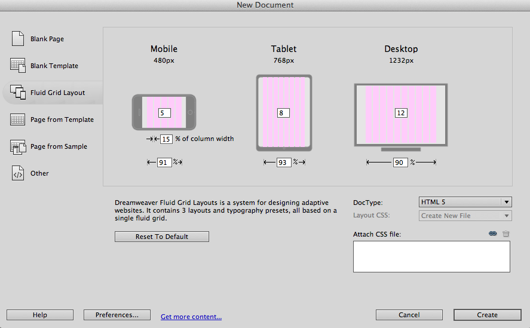The height and width of the screenshot is (328, 530).
Task: Follow the Get more content link
Action: [x=191, y=317]
